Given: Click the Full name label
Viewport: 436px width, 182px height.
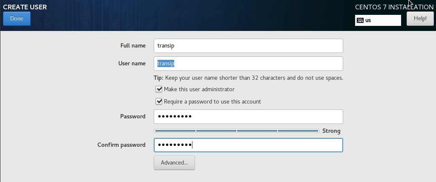Looking at the screenshot, I should pyautogui.click(x=133, y=46).
